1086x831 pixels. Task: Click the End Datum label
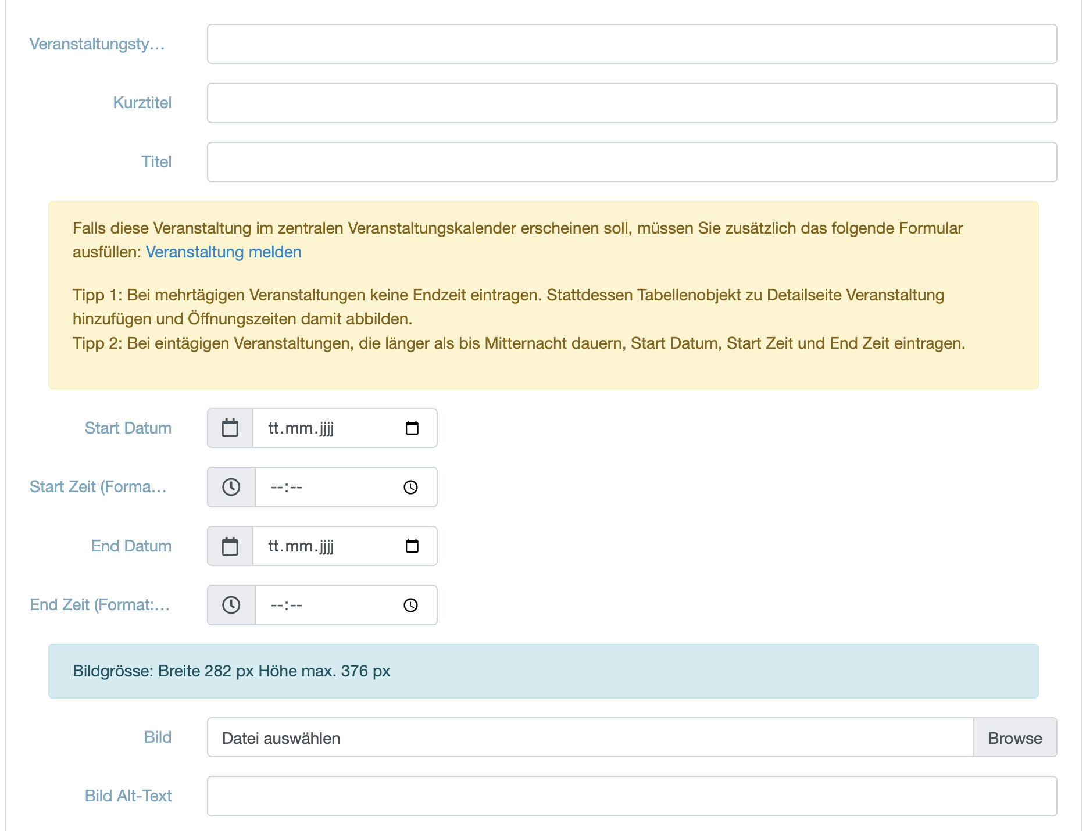(131, 546)
